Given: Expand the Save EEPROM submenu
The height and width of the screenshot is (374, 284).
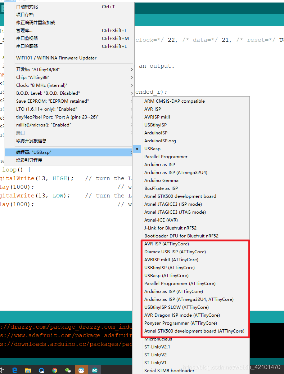Looking at the screenshot, I should point(69,101).
